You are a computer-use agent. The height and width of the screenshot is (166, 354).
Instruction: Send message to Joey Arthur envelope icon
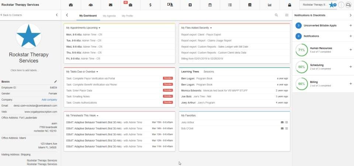282,122
